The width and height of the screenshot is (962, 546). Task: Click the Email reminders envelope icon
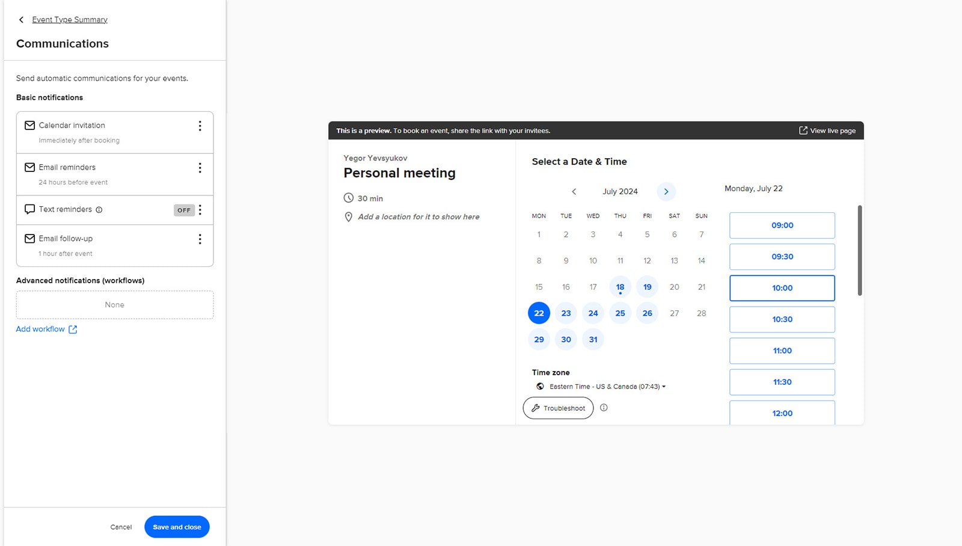(x=29, y=167)
